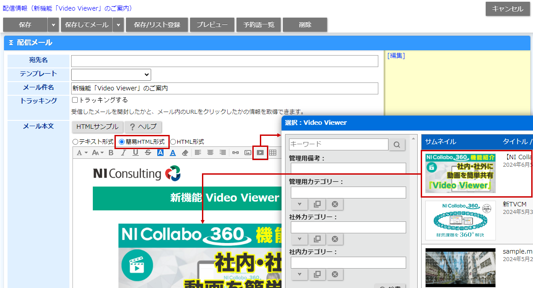Open 予約語一覧
Viewport: 533px width, 288px height.
tap(259, 25)
